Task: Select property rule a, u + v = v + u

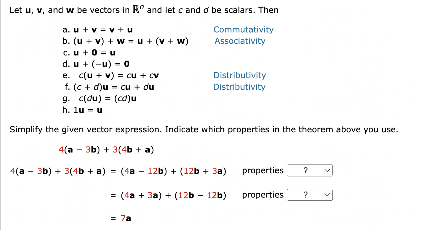Action: (x=98, y=30)
